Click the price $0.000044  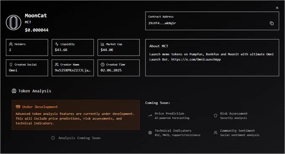(37, 30)
